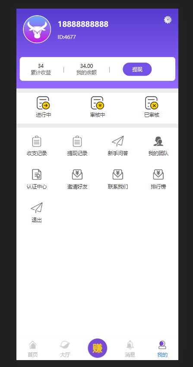
Task: Open 我的团队 my team
Action: (158, 146)
